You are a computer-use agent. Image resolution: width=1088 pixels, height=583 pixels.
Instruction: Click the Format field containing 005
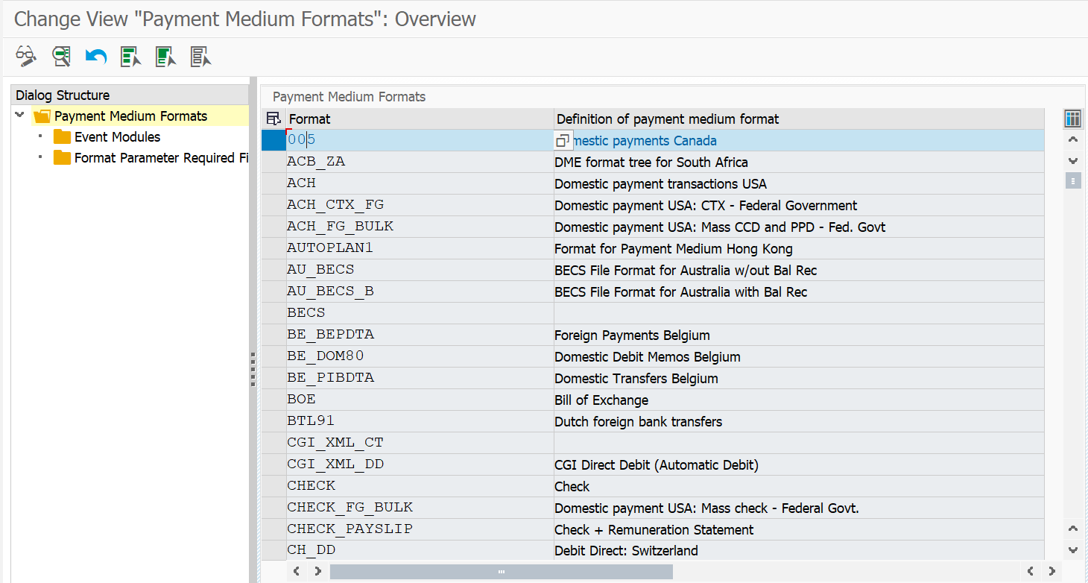point(420,140)
